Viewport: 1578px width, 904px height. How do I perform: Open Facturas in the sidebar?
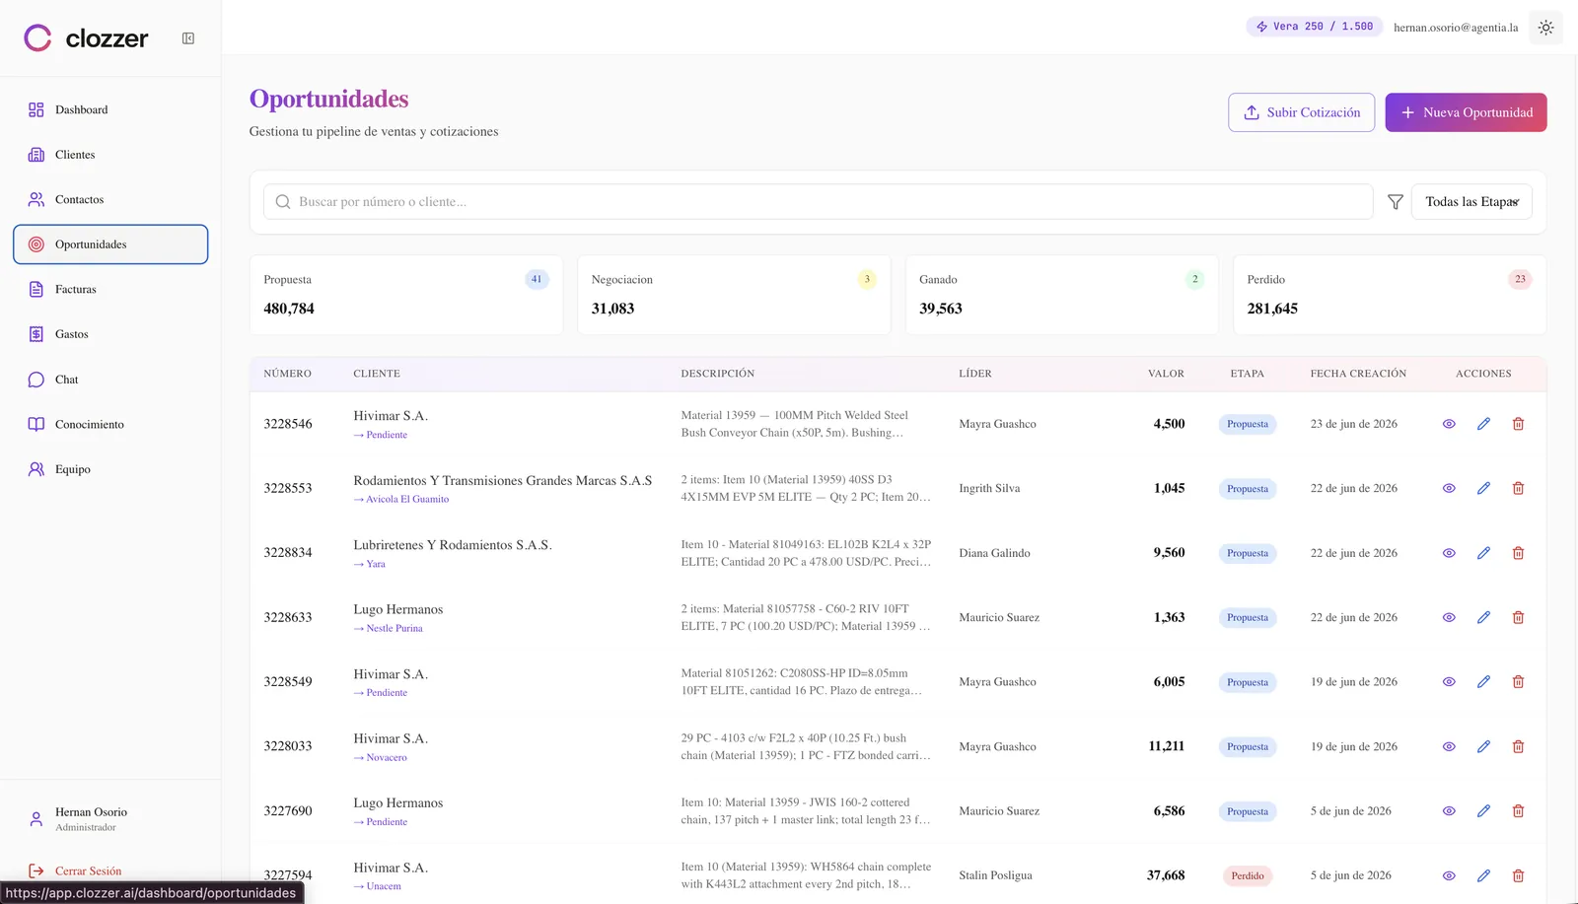click(110, 290)
